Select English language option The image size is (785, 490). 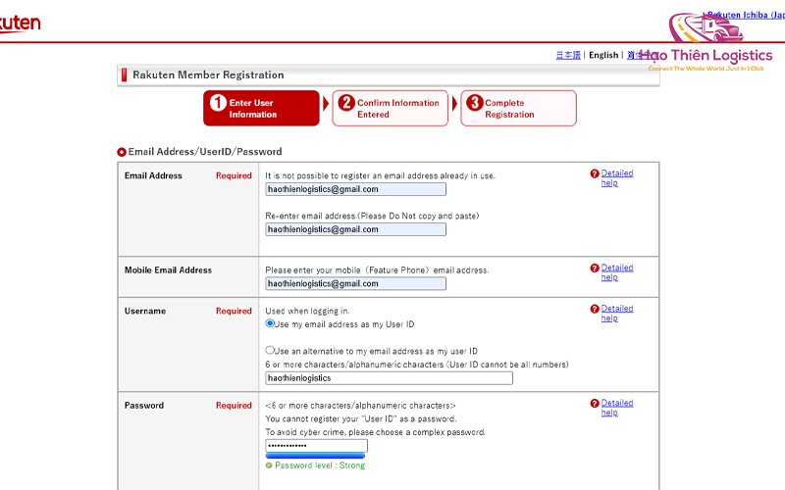[x=603, y=55]
